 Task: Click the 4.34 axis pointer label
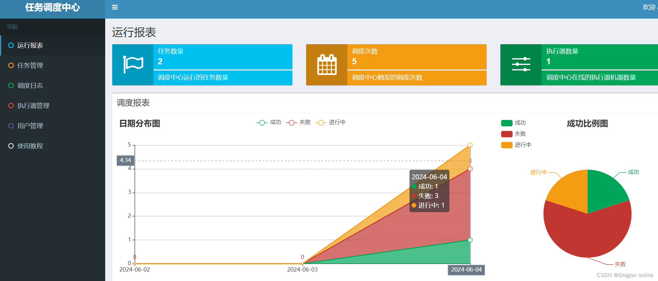click(x=125, y=160)
